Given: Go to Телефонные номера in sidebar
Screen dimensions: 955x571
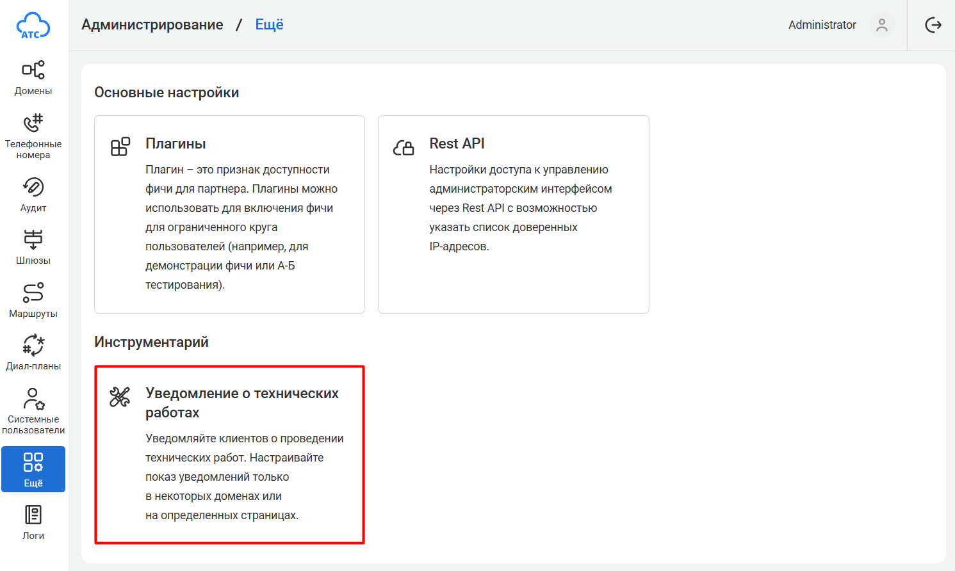Looking at the screenshot, I should 33,136.
